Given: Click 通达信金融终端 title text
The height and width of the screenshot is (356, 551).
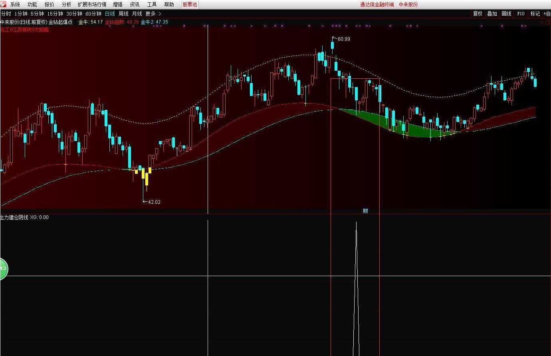Looking at the screenshot, I should click(x=377, y=4).
